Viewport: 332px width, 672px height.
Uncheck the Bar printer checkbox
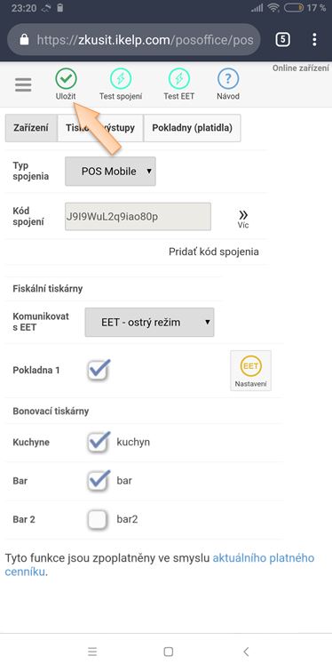point(98,480)
